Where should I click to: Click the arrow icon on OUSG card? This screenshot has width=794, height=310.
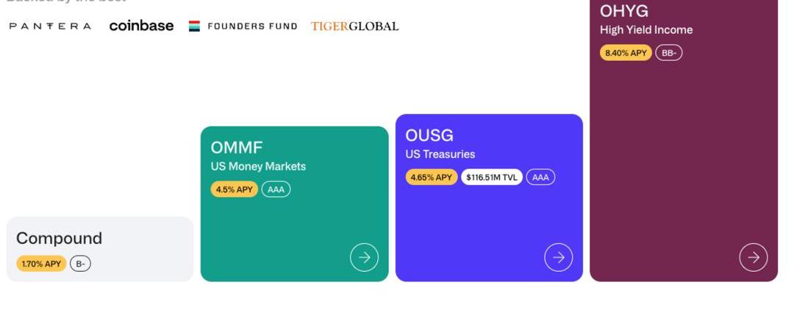click(x=558, y=258)
